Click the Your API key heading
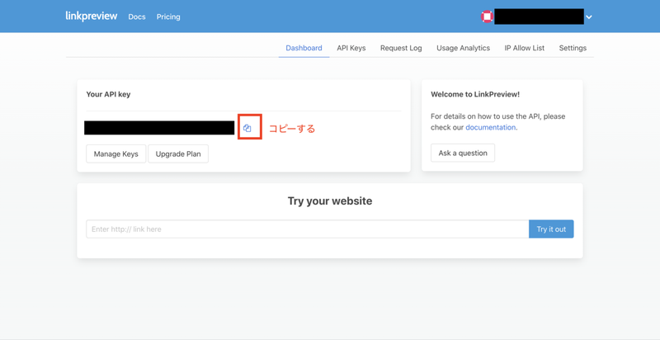This screenshot has width=660, height=340. pos(108,94)
